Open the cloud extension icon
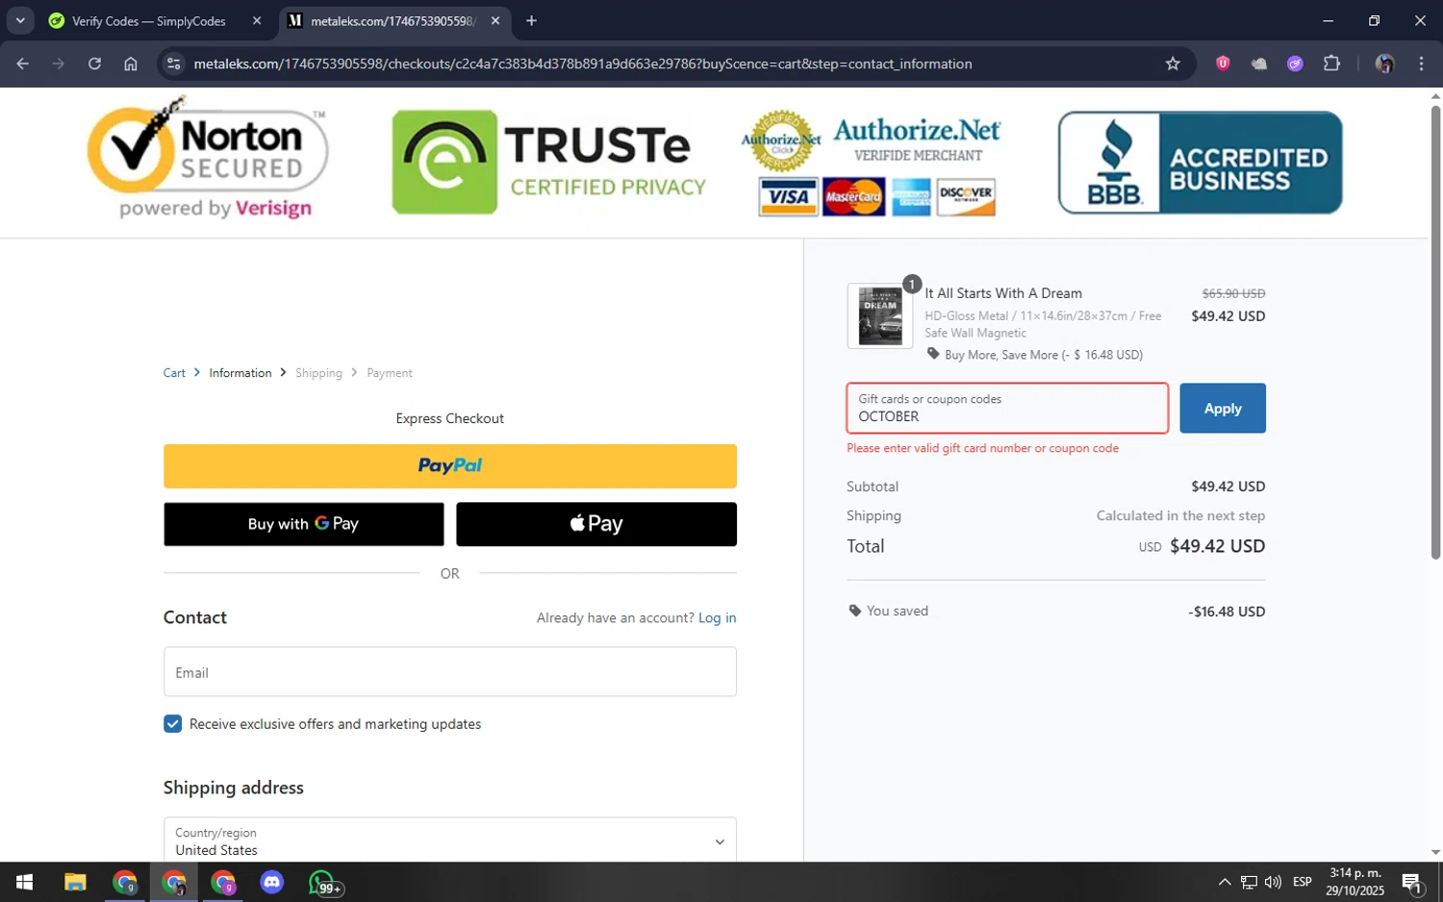 pos(1259,63)
